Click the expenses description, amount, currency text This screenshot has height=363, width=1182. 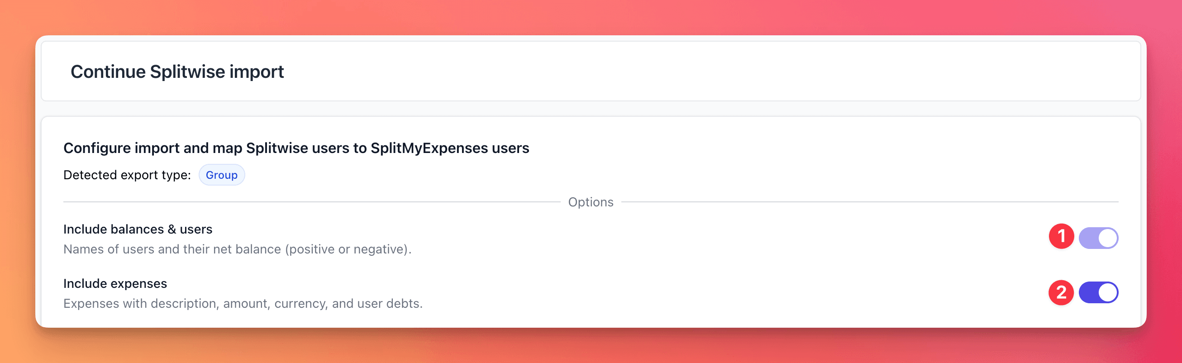pyautogui.click(x=243, y=303)
